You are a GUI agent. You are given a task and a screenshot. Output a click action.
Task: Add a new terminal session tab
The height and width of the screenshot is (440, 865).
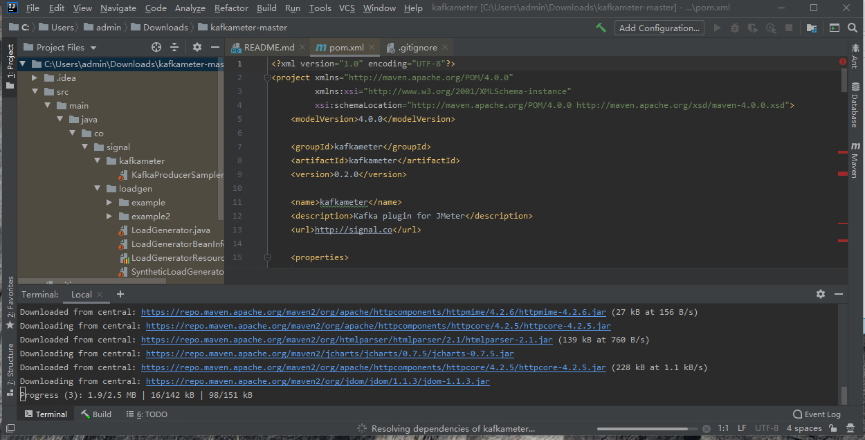pyautogui.click(x=120, y=294)
